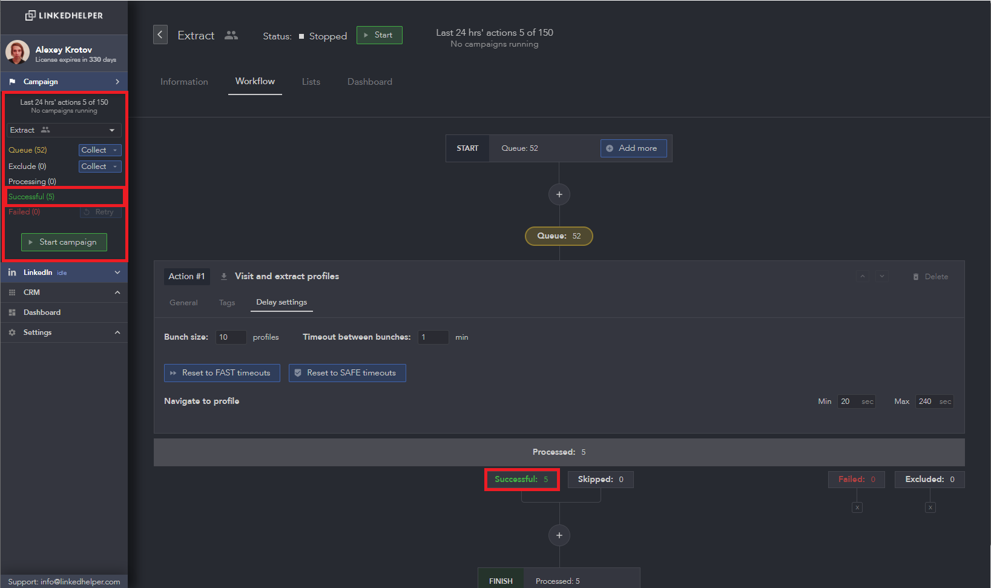Click the support email link
The height and width of the screenshot is (588, 991).
point(81,582)
